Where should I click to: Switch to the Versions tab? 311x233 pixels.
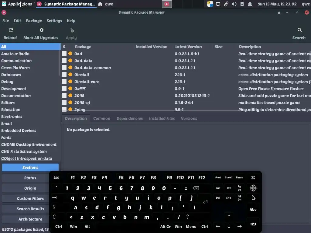tap(189, 118)
